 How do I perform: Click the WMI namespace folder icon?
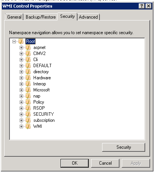(28, 126)
